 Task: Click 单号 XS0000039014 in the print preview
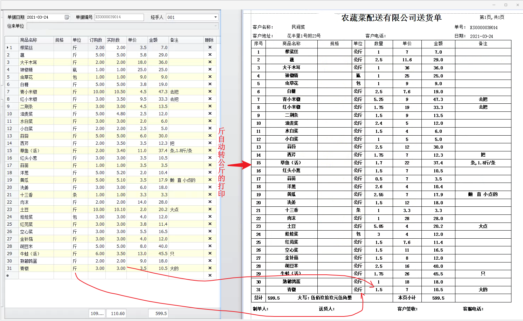pyautogui.click(x=483, y=27)
